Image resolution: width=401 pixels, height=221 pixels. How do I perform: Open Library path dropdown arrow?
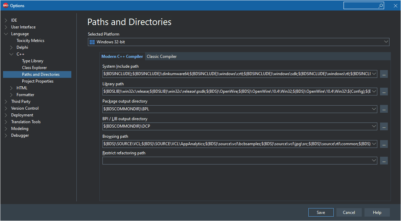pyautogui.click(x=374, y=91)
